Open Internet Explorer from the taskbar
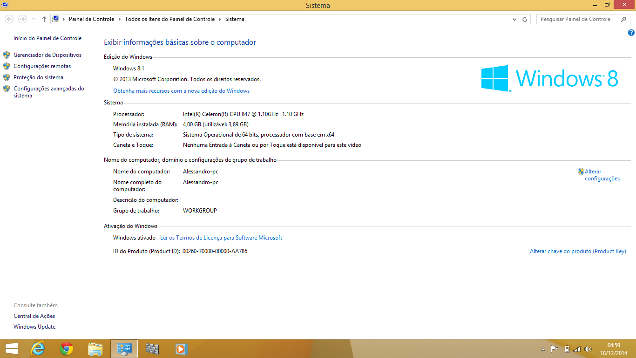 [38, 349]
